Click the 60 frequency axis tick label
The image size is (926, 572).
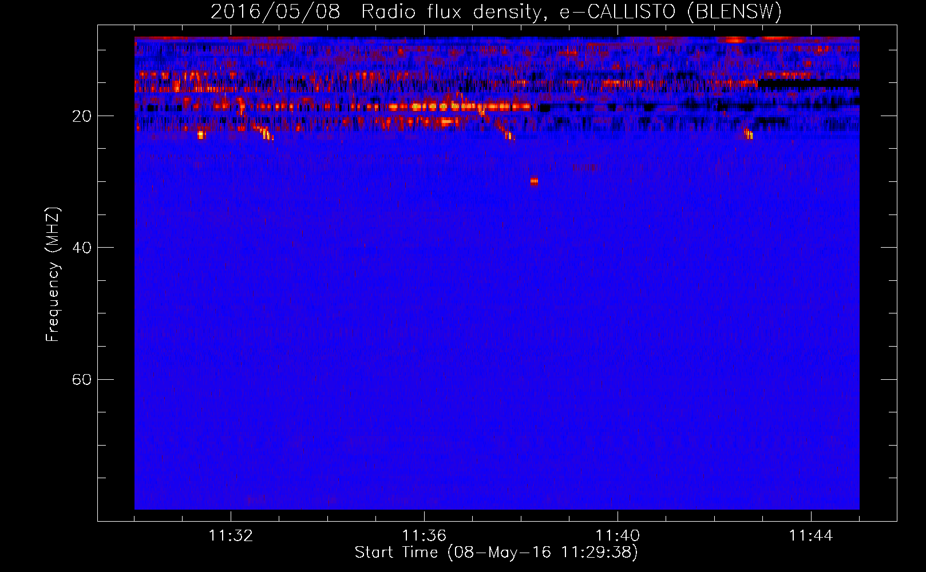(82, 380)
